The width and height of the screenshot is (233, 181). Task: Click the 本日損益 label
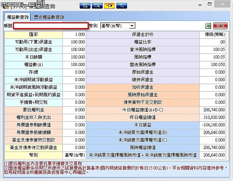tap(143, 125)
